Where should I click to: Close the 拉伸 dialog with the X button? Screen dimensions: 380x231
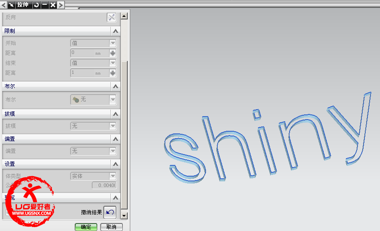tap(53, 5)
